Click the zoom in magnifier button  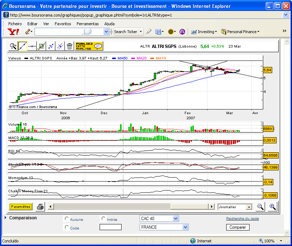pyautogui.click(x=273, y=207)
